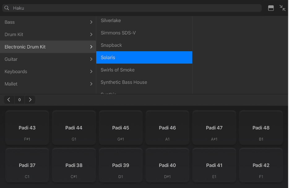The width and height of the screenshot is (289, 188).
Task: Toggle the browser panel layout icon
Action: point(271,8)
